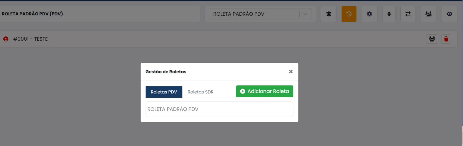Image resolution: width=463 pixels, height=146 pixels.
Task: Click the ROLETA PADRÃO PDV (PDV) title
Action: (x=32, y=14)
